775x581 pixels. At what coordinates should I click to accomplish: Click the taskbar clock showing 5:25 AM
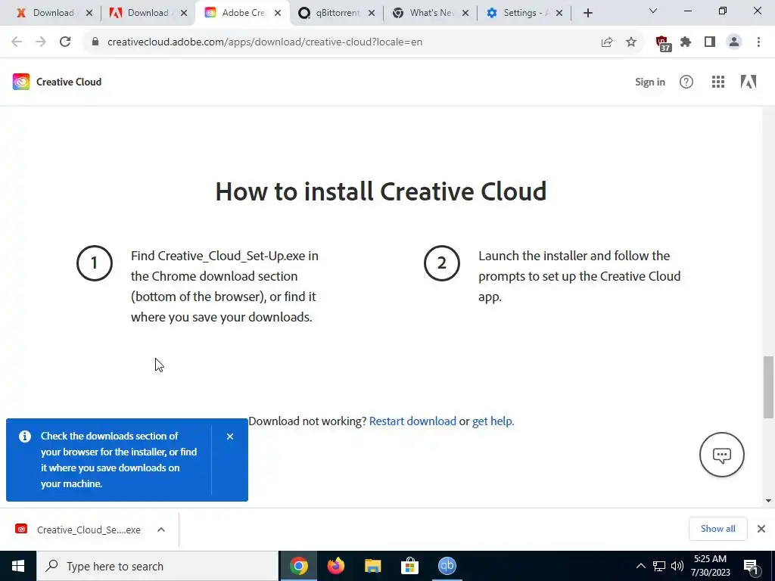pos(710,566)
